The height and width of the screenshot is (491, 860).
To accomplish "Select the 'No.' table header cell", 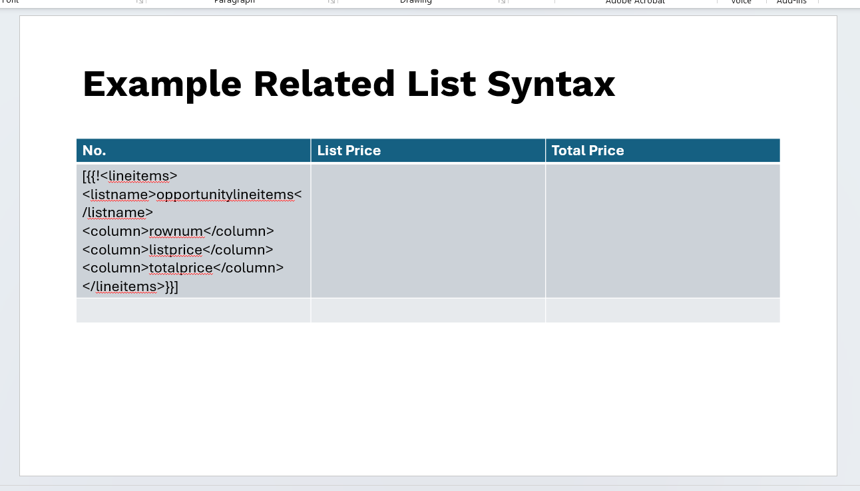I will (193, 151).
